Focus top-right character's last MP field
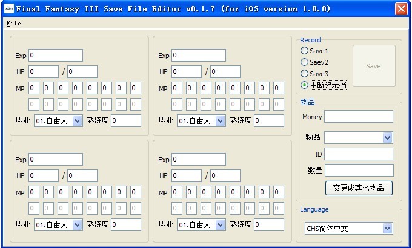 pyautogui.click(x=279, y=88)
